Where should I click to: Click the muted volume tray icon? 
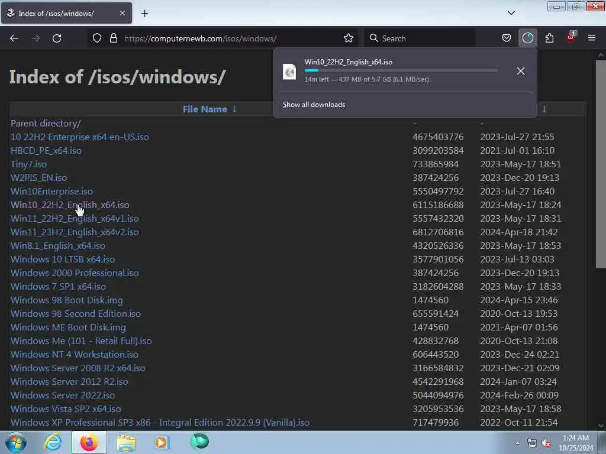pos(546,443)
